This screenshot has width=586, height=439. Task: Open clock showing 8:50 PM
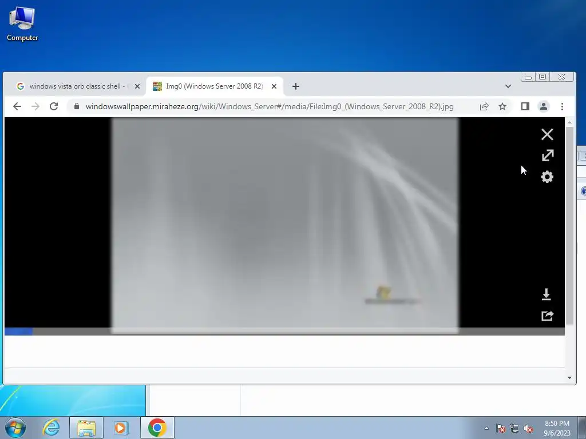tap(557, 428)
